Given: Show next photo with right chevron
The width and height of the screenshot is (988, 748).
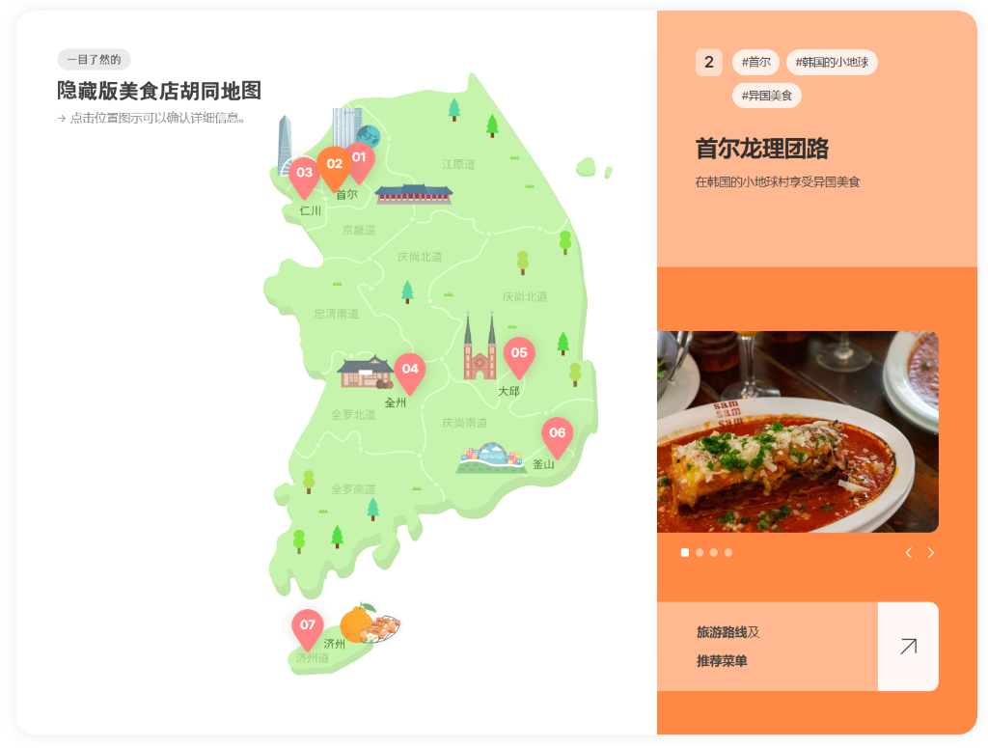Looking at the screenshot, I should [x=931, y=553].
